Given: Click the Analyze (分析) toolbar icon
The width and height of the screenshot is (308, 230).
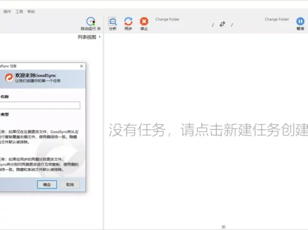Looking at the screenshot, I should 112,22.
